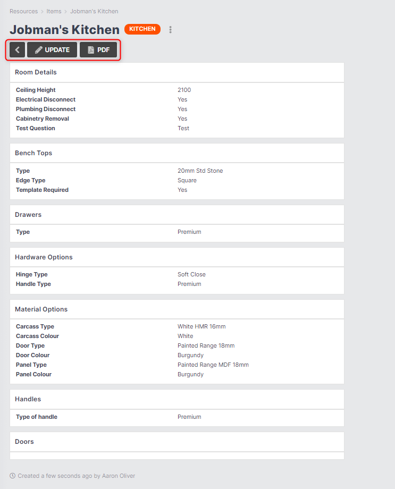Click the orange KITCHEN badge
Screen dimensions: 395x489
(x=142, y=29)
